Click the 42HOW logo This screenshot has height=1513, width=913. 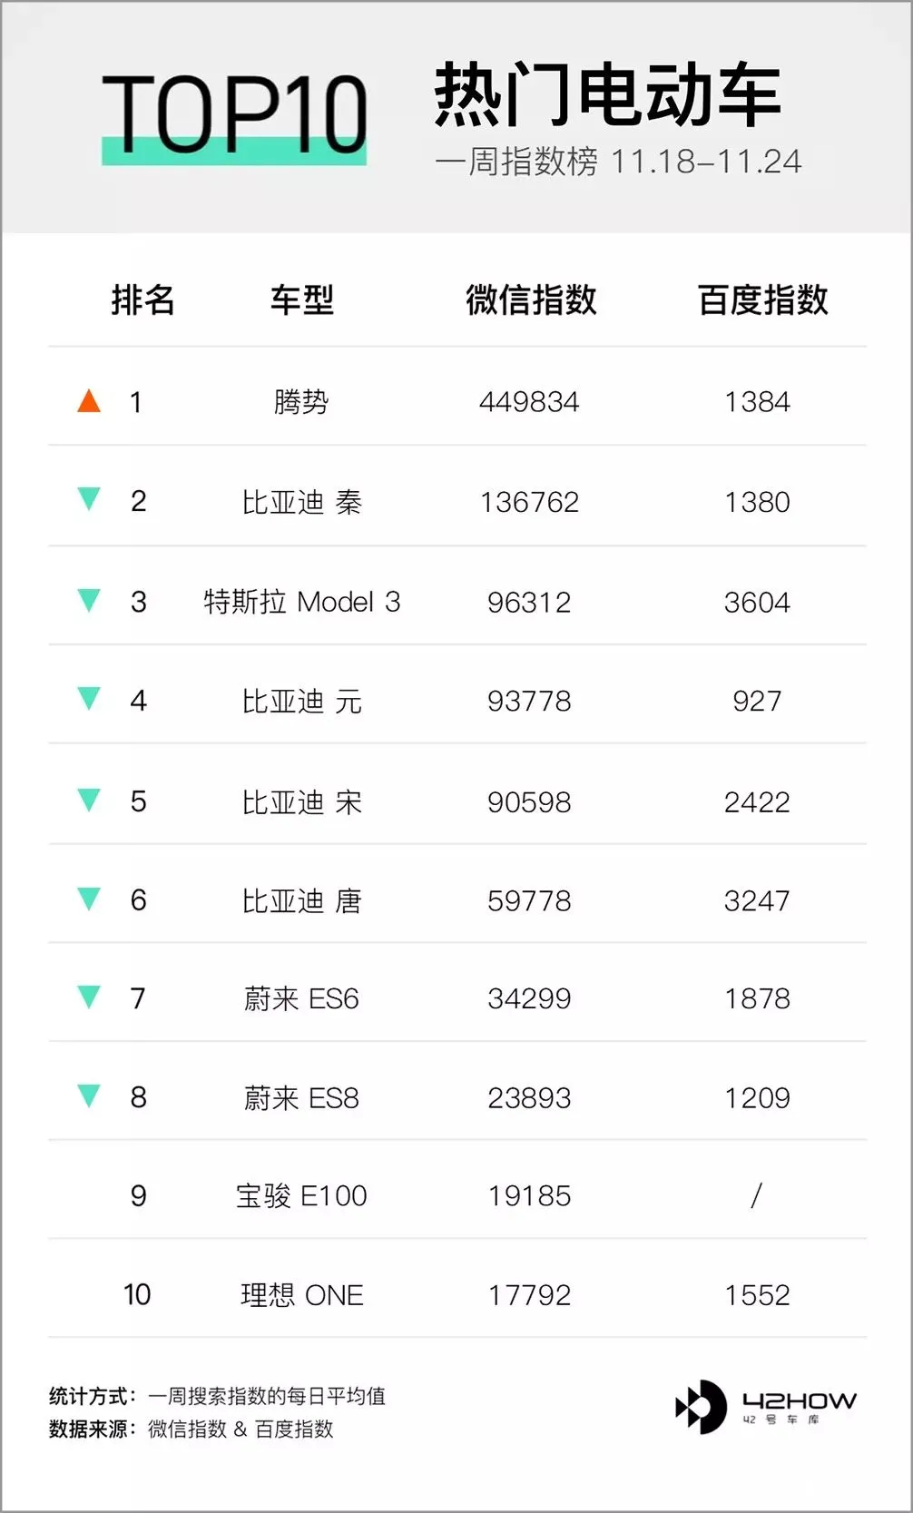(x=766, y=1407)
